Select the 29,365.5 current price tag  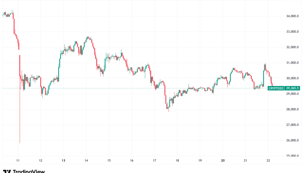[x=291, y=88]
